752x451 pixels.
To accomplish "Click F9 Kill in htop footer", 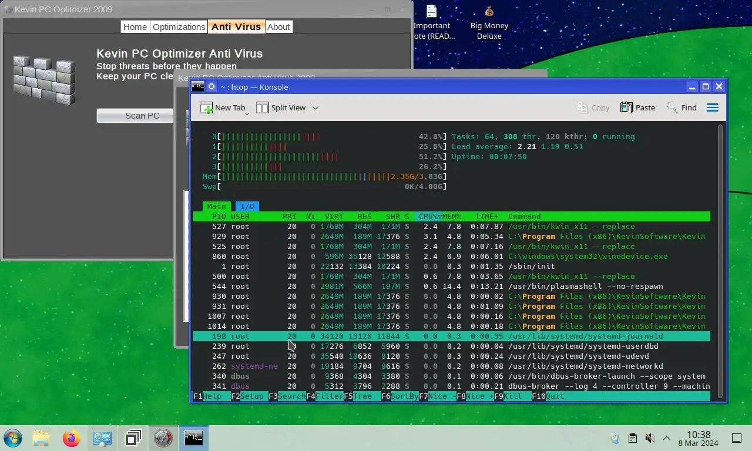I will (513, 396).
